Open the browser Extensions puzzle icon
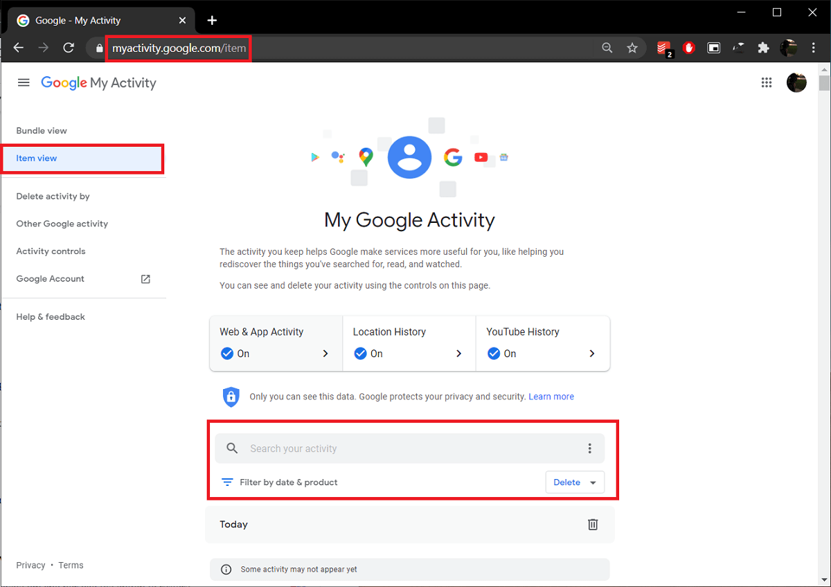The height and width of the screenshot is (587, 831). [763, 48]
